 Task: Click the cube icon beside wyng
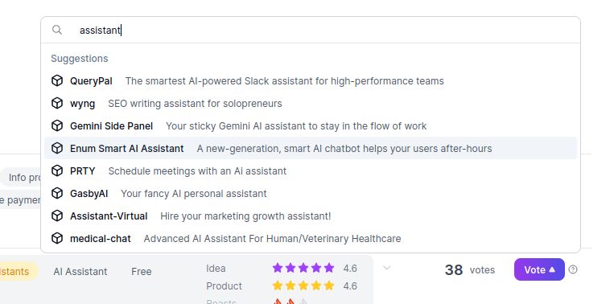(57, 103)
